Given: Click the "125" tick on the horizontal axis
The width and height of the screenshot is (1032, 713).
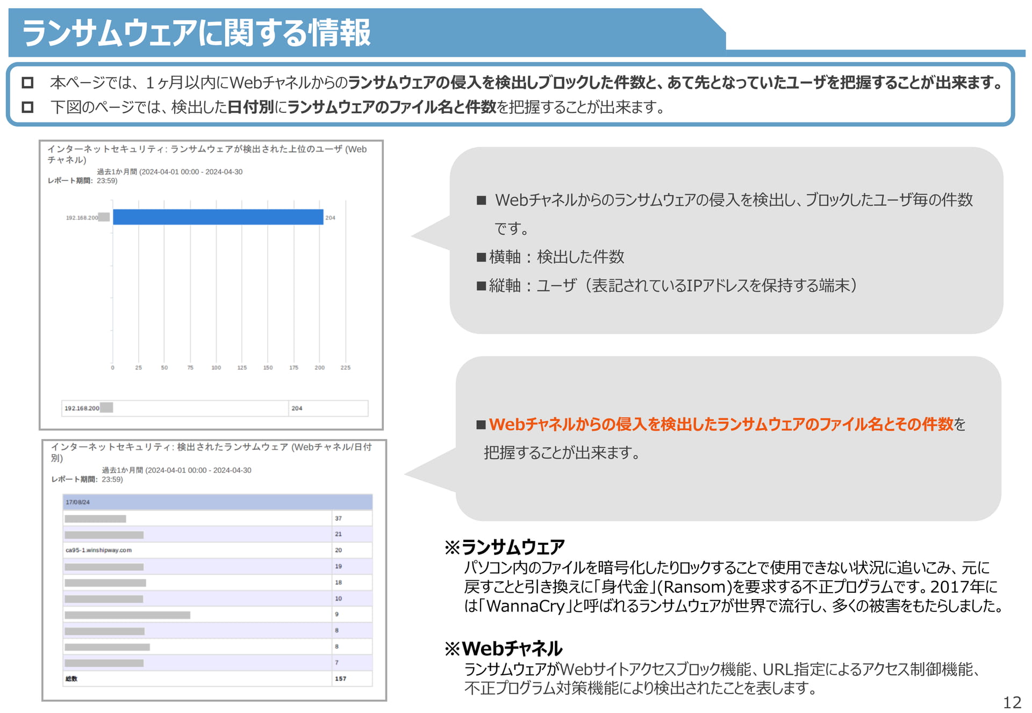Looking at the screenshot, I should point(242,368).
